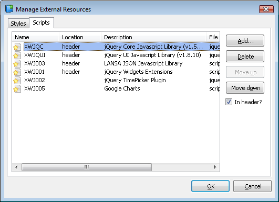Click the star file icon beside XWJQC

click(x=17, y=47)
